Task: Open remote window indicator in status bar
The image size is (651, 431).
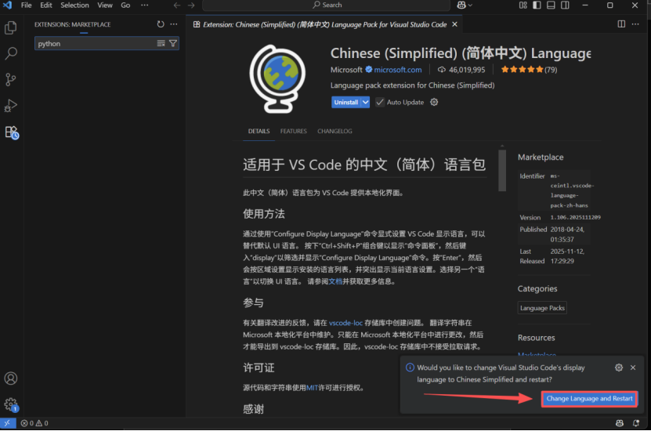Action: point(8,423)
